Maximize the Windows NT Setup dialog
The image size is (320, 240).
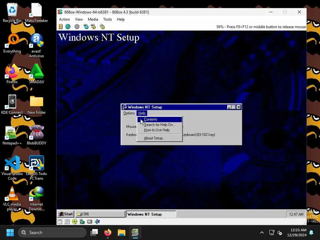[x=234, y=107]
